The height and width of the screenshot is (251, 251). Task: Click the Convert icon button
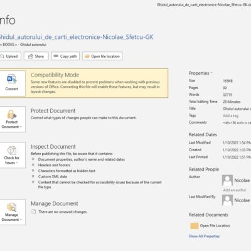tap(13, 83)
